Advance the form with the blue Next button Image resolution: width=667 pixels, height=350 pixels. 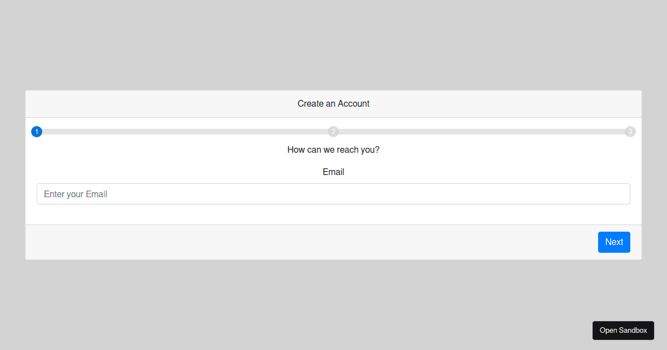click(614, 242)
